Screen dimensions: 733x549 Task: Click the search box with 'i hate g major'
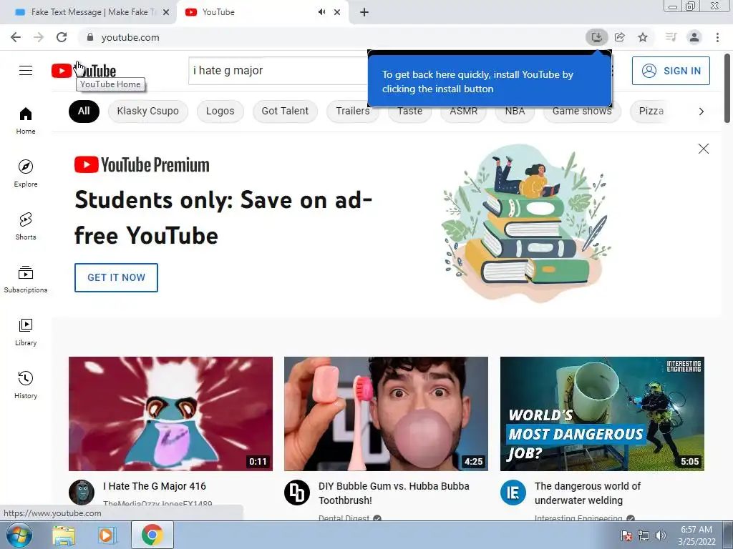(278, 71)
